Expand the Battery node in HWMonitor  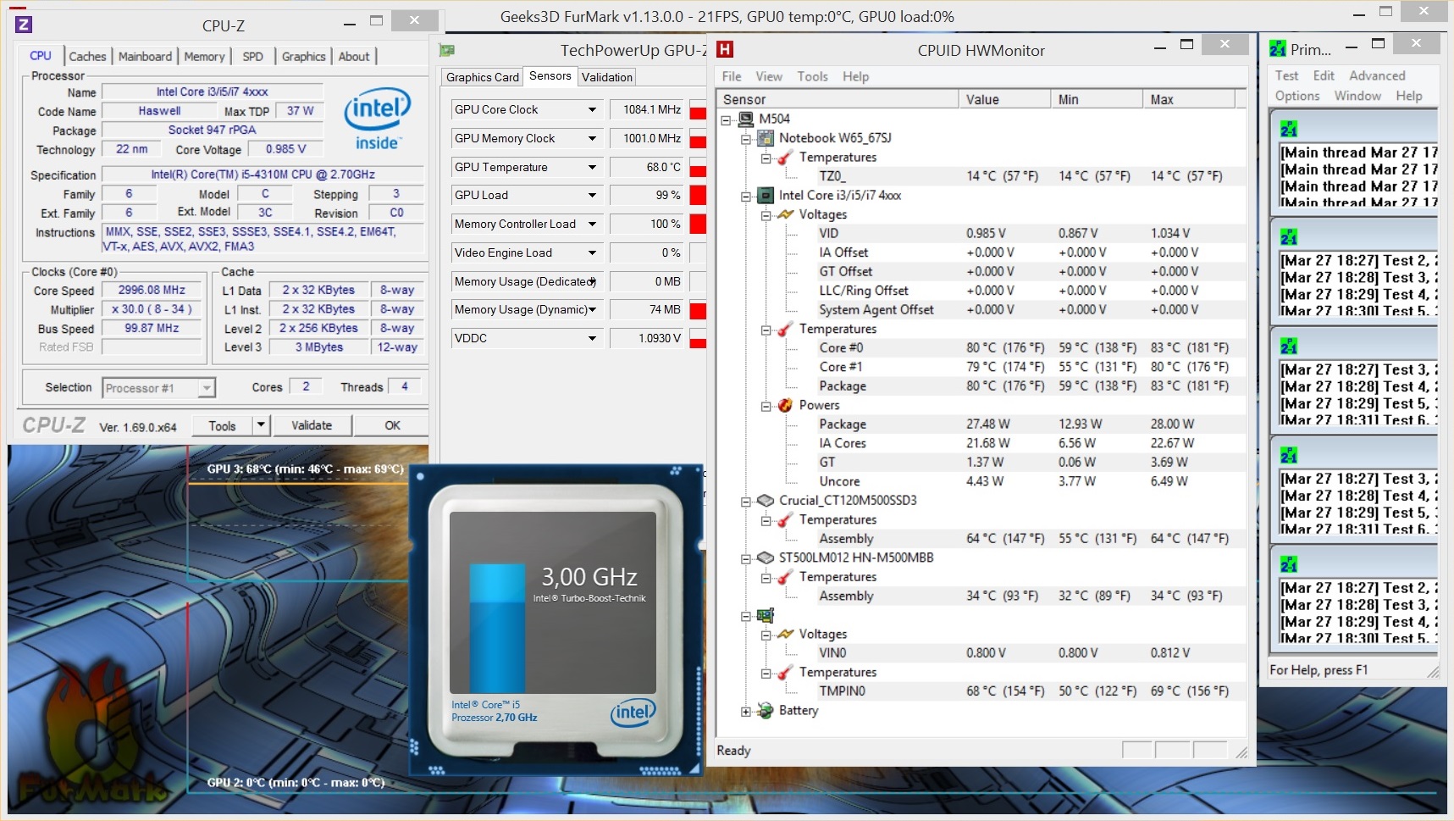(746, 711)
